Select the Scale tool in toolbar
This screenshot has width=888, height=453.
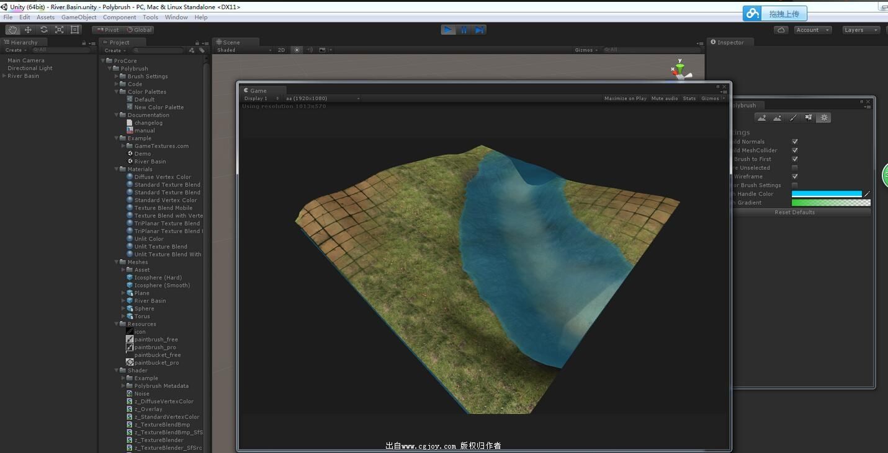point(60,30)
